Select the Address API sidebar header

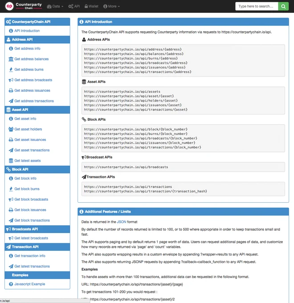pos(37,39)
